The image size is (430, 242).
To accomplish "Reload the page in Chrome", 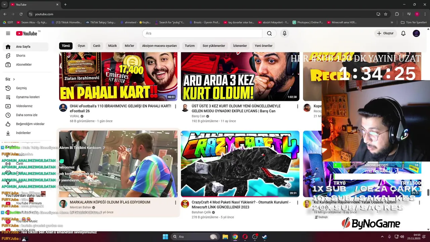I will coord(21,14).
